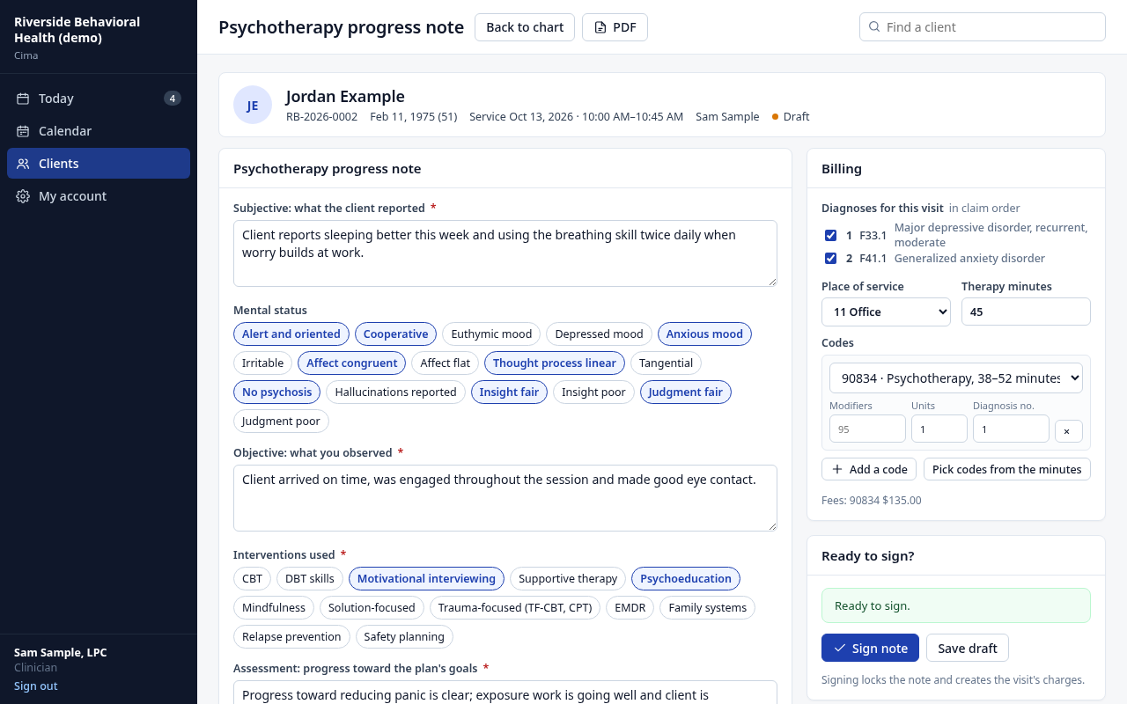
Task: Save the note as draft
Action: [968, 649]
